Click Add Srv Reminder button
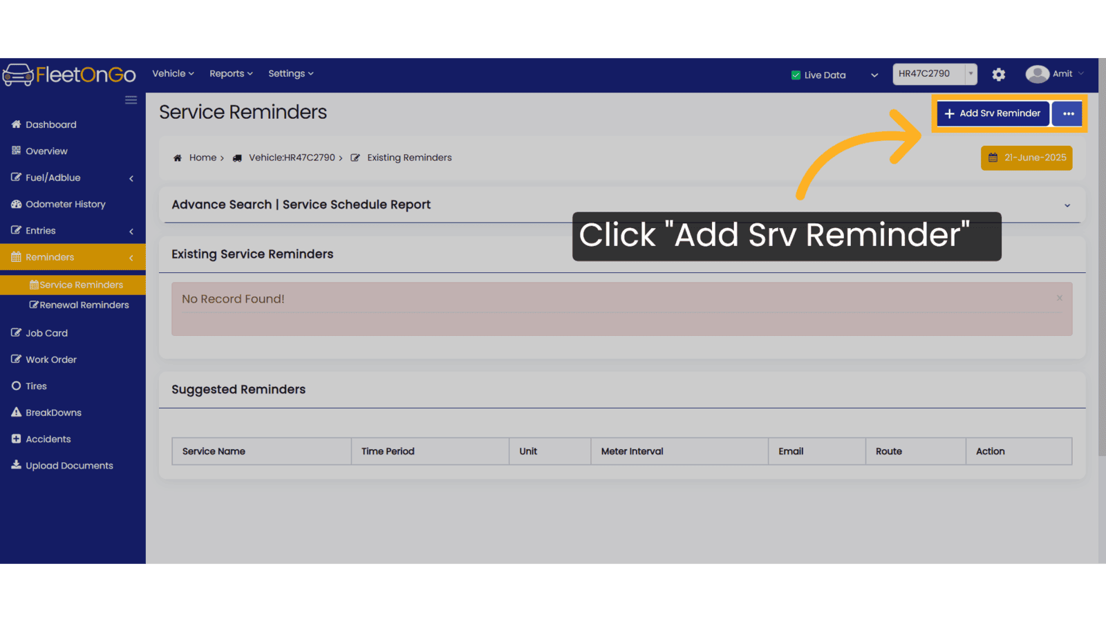Screen dimensions: 1106x622 993,113
